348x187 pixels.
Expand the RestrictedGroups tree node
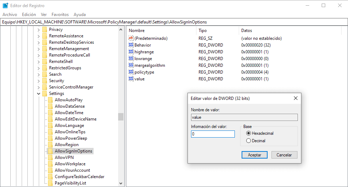pos(39,68)
